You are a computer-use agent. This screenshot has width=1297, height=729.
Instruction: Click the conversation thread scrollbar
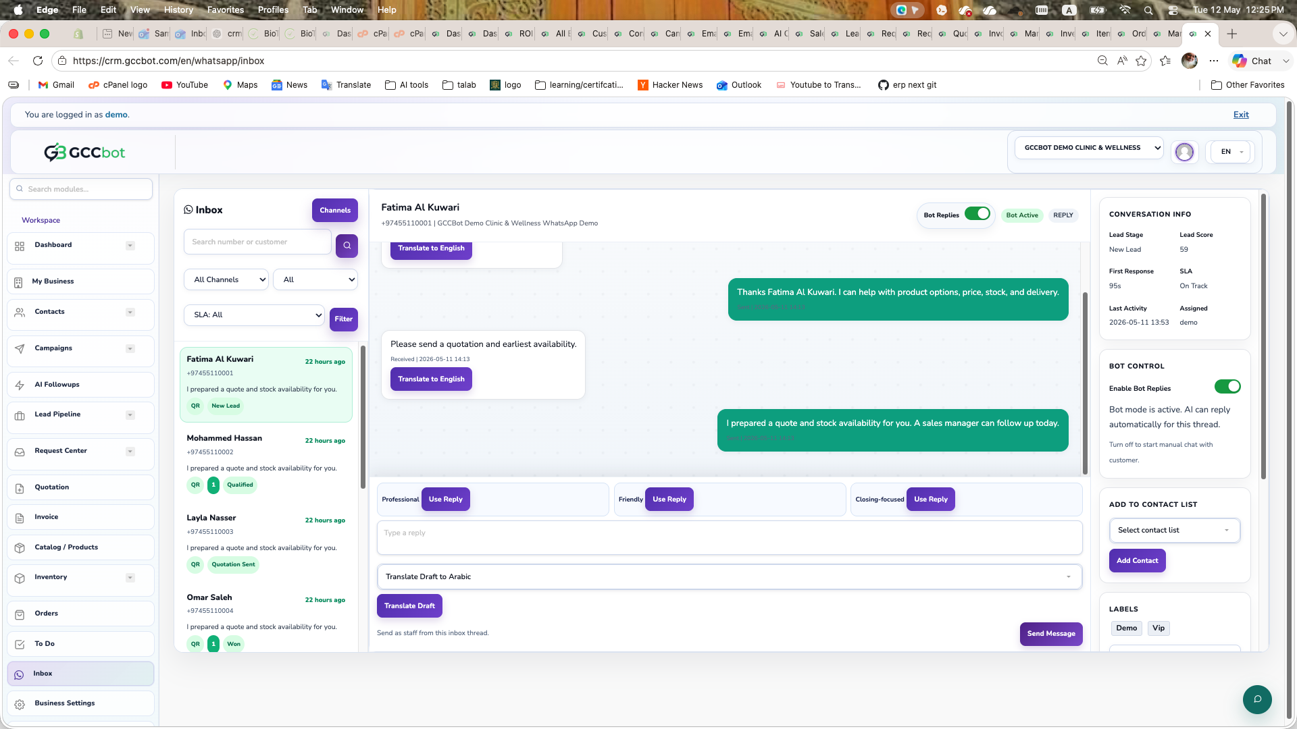[1085, 383]
